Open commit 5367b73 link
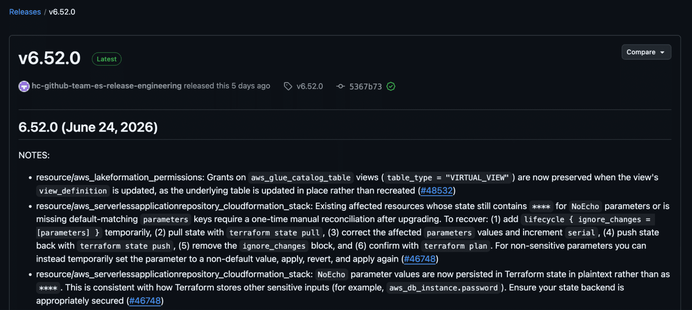The height and width of the screenshot is (310, 692). pyautogui.click(x=365, y=86)
